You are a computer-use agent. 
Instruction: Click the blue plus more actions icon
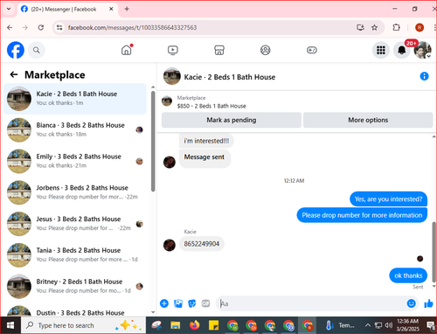164,303
